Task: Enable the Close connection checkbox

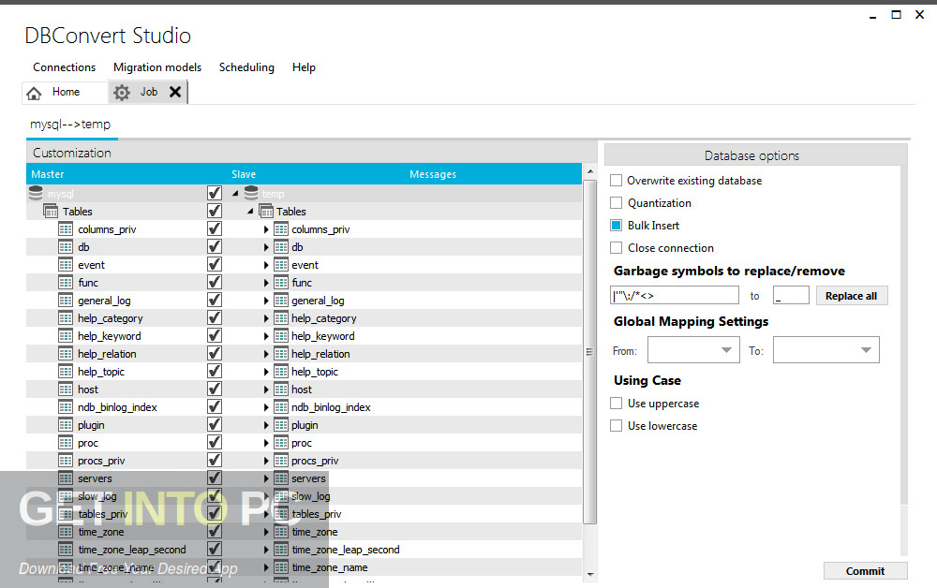Action: (617, 248)
